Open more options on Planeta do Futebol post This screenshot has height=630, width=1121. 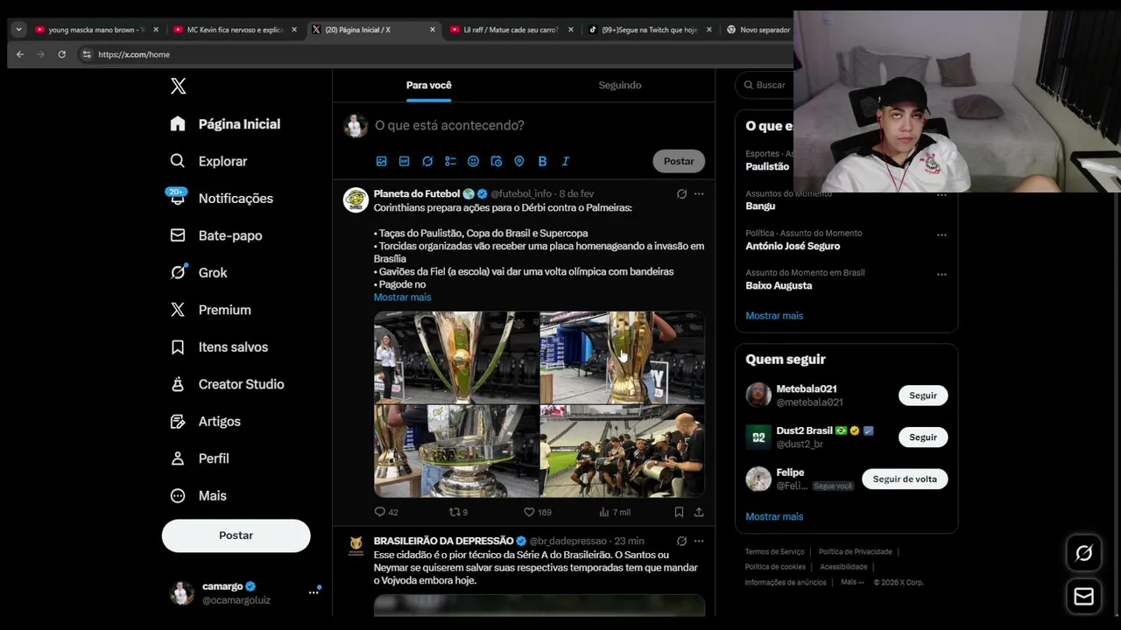699,193
